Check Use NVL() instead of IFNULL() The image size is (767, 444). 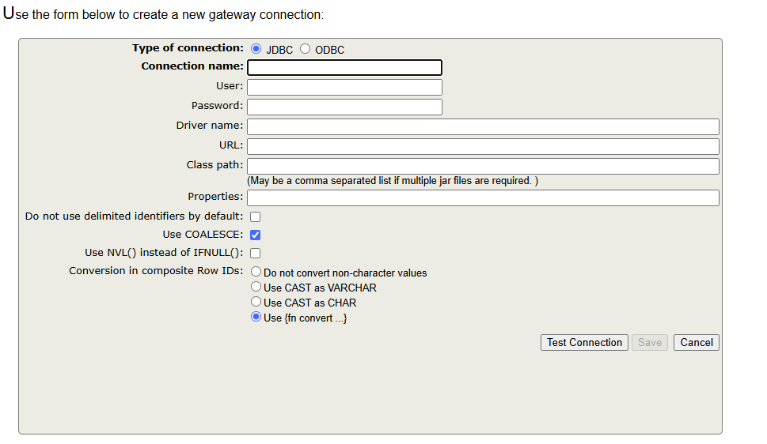coord(256,253)
